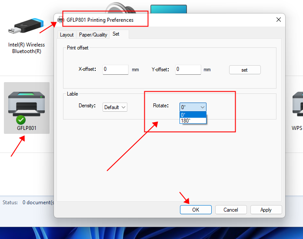Choose 0° in the Rotate list
Image resolution: width=303 pixels, height=239 pixels.
coord(193,115)
